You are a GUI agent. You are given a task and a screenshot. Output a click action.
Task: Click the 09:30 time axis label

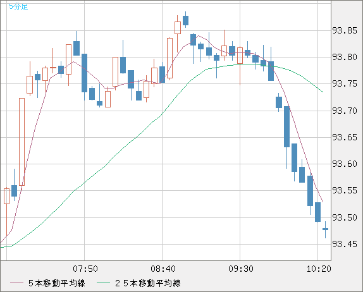241,269
